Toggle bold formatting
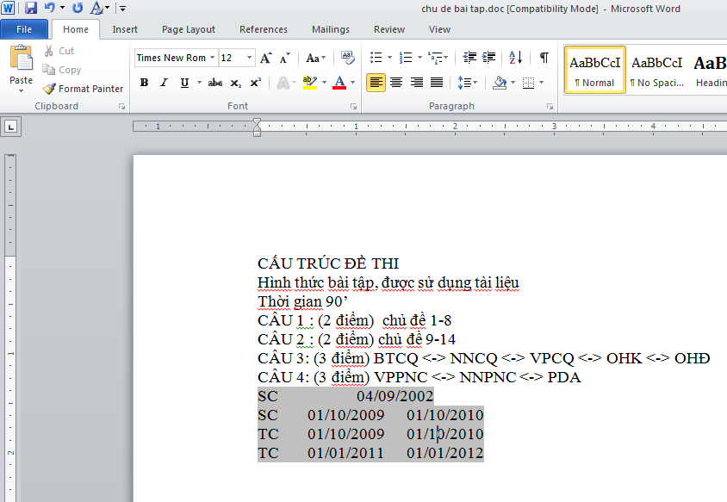The height and width of the screenshot is (502, 727). (144, 83)
